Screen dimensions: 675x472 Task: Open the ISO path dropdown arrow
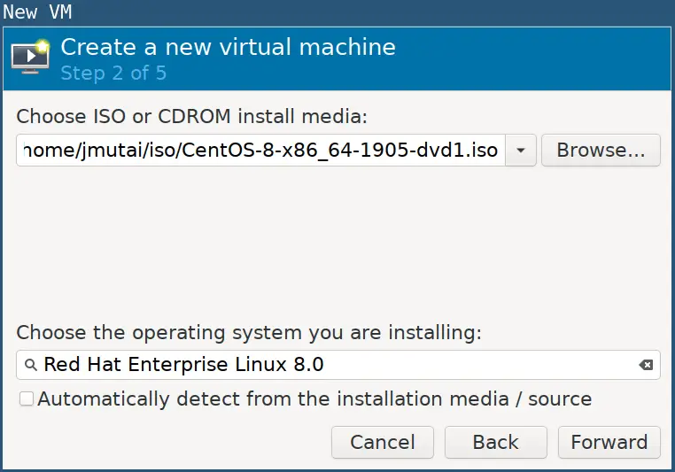pyautogui.click(x=521, y=151)
